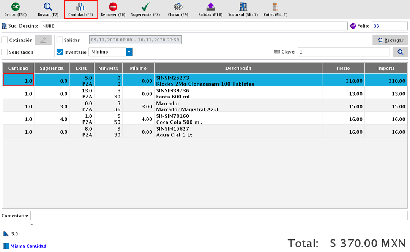The width and height of the screenshot is (410, 252).
Task: Click the Misma Cantidad link
Action: [28, 246]
